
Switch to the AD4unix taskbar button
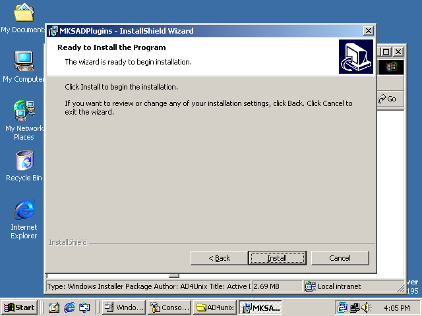(215, 307)
